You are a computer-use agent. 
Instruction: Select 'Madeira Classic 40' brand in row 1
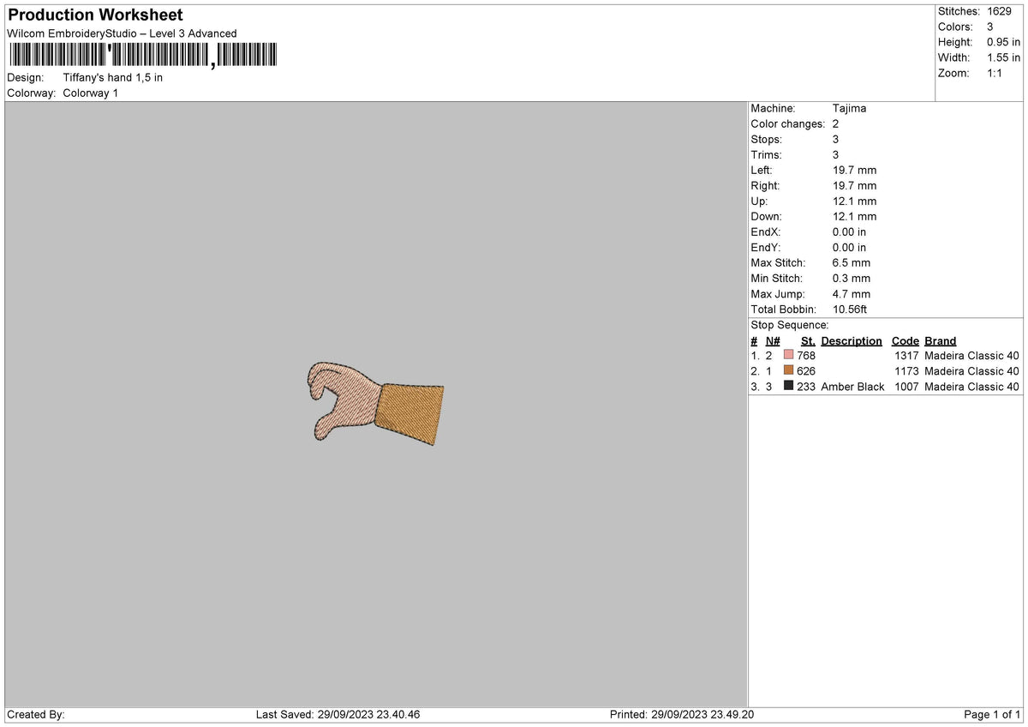[972, 355]
